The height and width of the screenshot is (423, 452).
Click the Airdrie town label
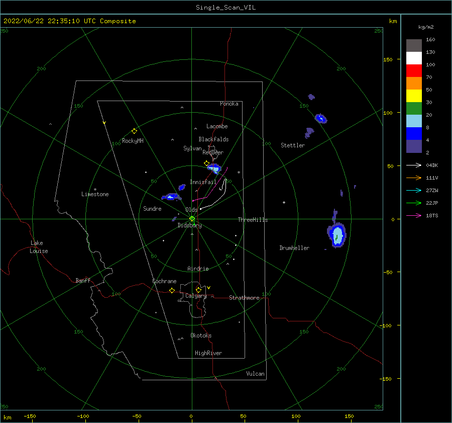[x=198, y=269]
